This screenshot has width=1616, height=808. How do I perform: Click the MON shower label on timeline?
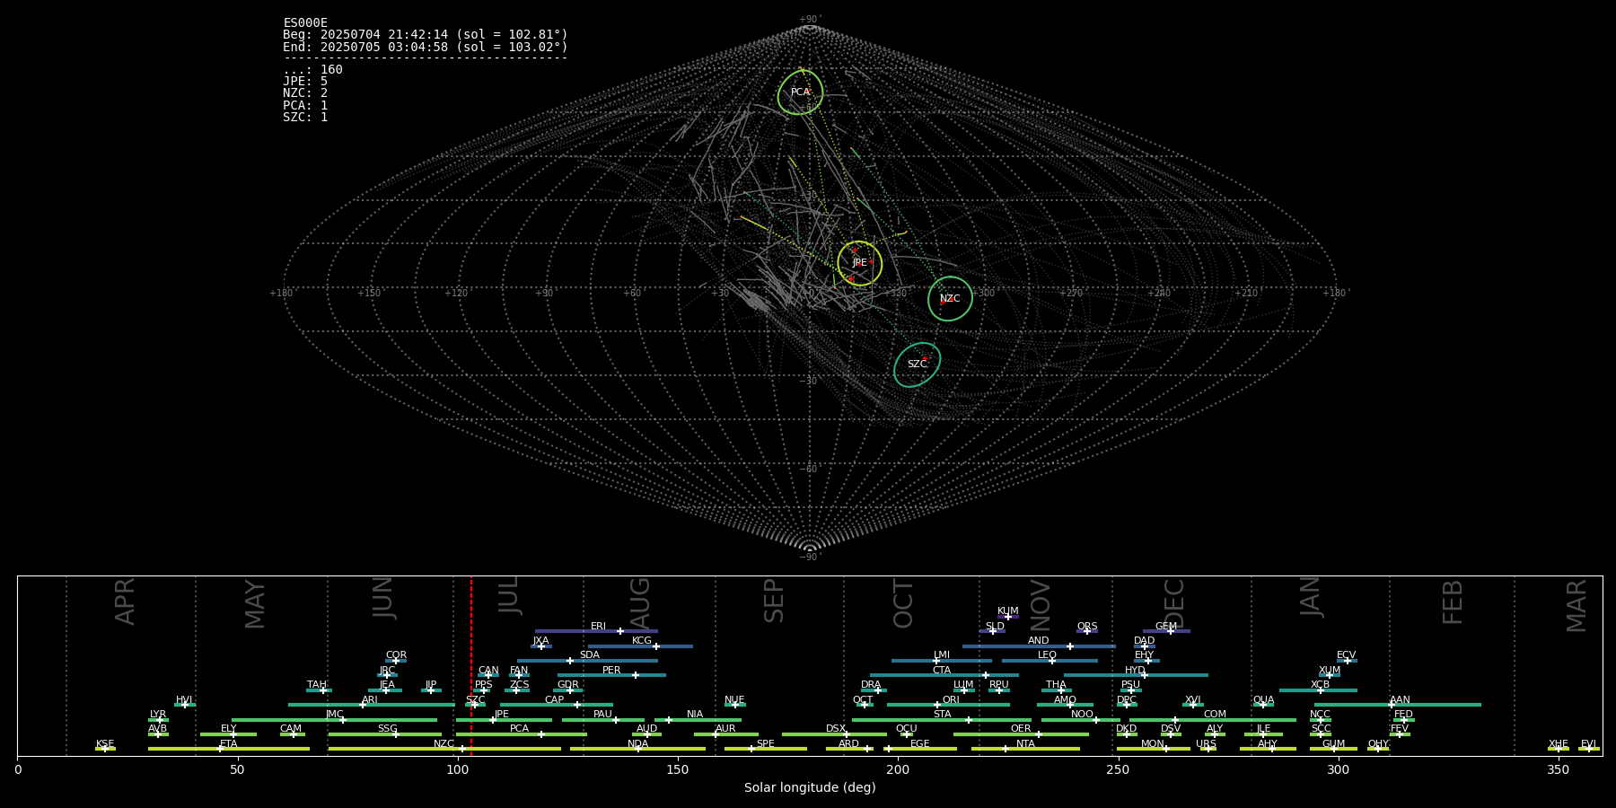click(x=1153, y=744)
